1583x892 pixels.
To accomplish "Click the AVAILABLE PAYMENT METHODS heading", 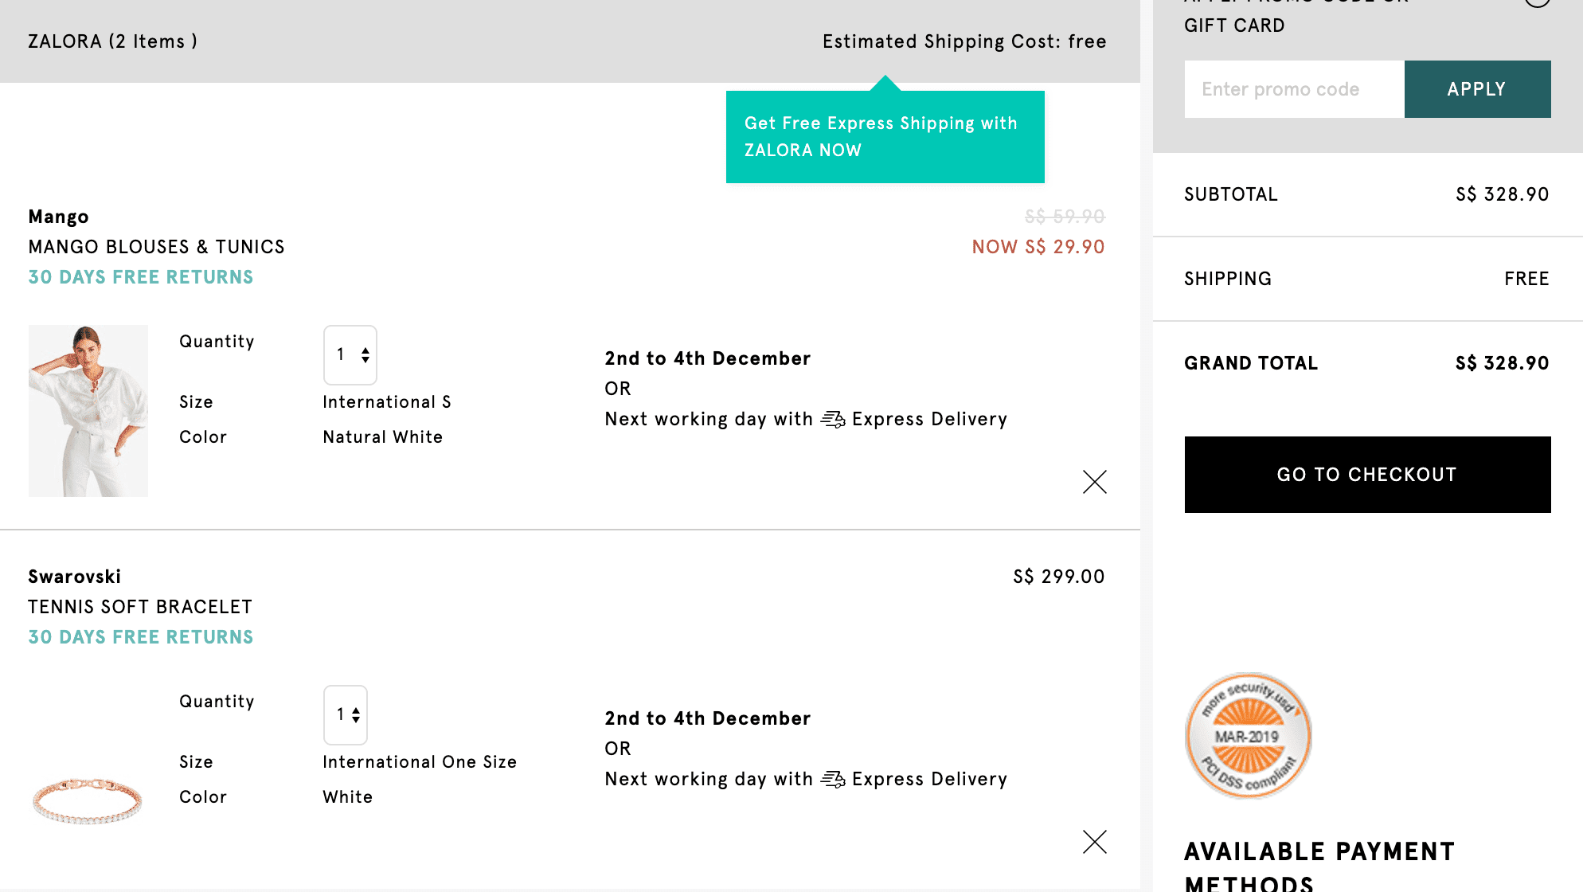I will click(x=1319, y=866).
